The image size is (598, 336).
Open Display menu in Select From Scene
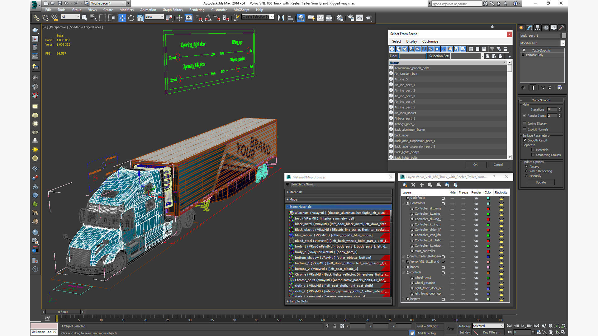coord(411,41)
